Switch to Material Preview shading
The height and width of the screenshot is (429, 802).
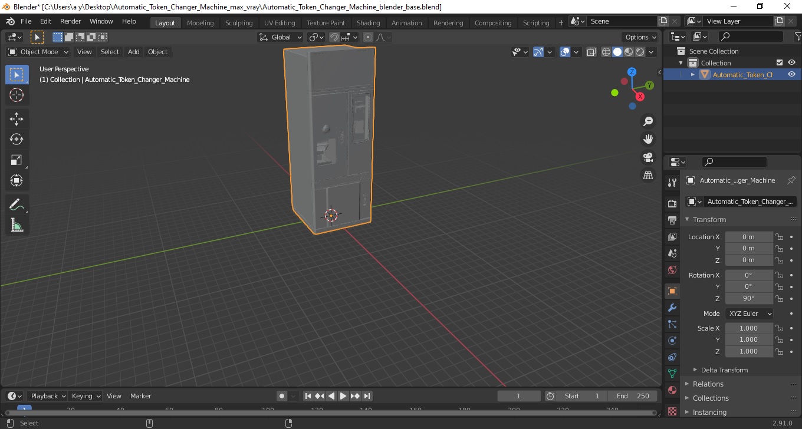pos(629,52)
